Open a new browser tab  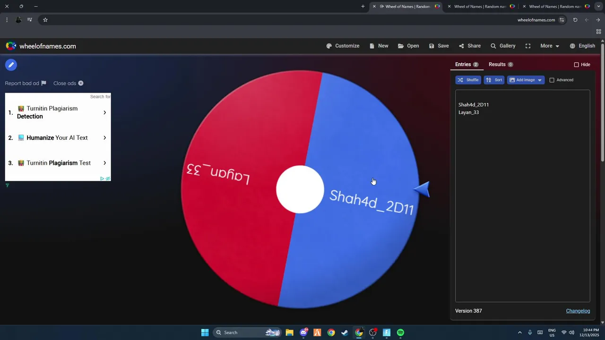[x=363, y=7]
